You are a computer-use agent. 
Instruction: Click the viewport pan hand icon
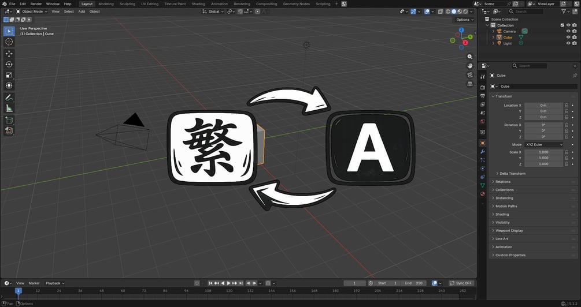coord(470,66)
